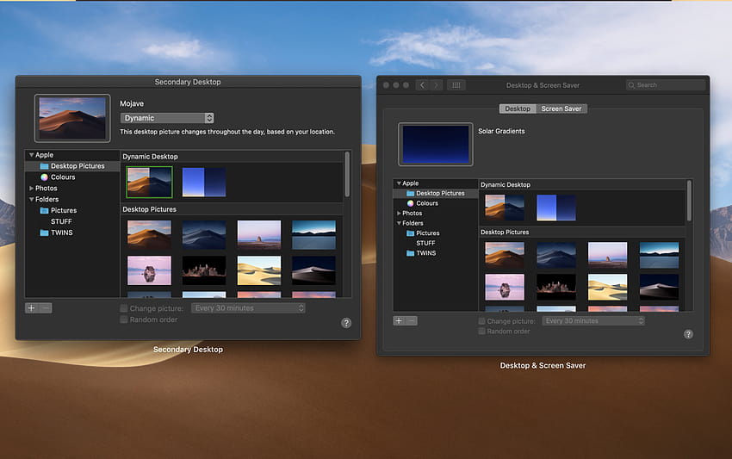
Task: Switch to the Screen Saver tab
Action: pos(561,109)
